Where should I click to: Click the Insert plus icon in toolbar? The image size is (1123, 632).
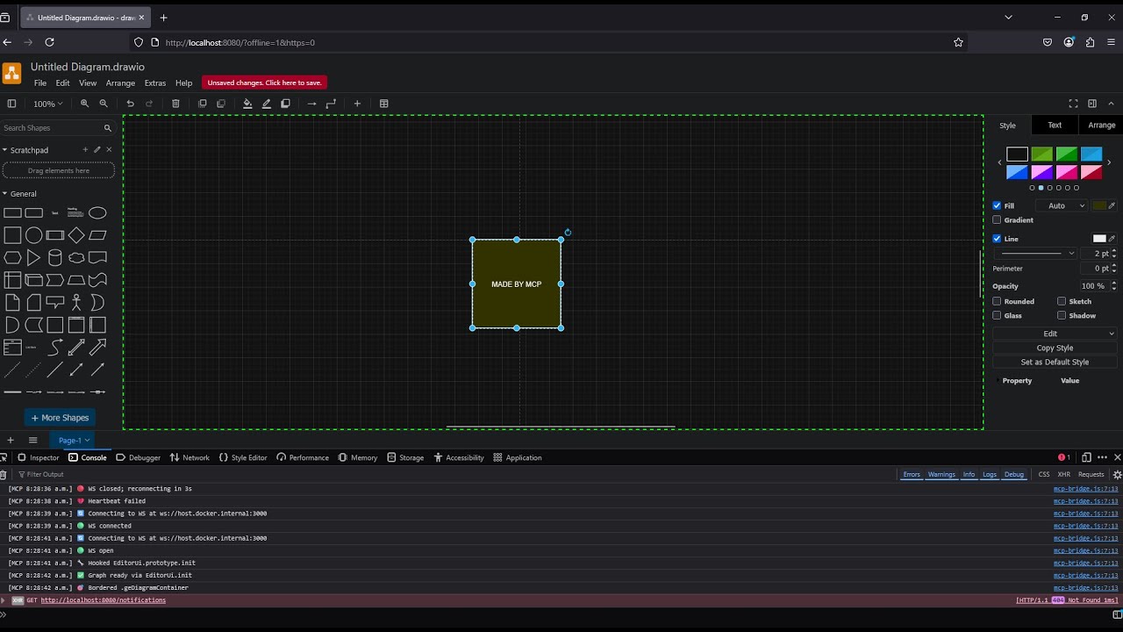(x=357, y=104)
